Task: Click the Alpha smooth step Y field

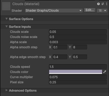Action: 80,47
